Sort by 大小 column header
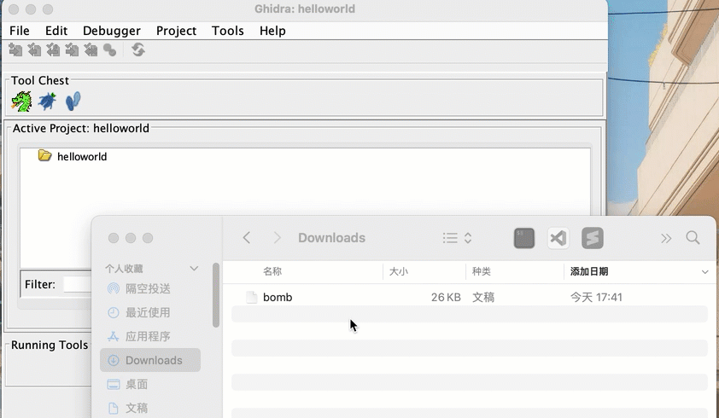This screenshot has width=719, height=418. 399,271
